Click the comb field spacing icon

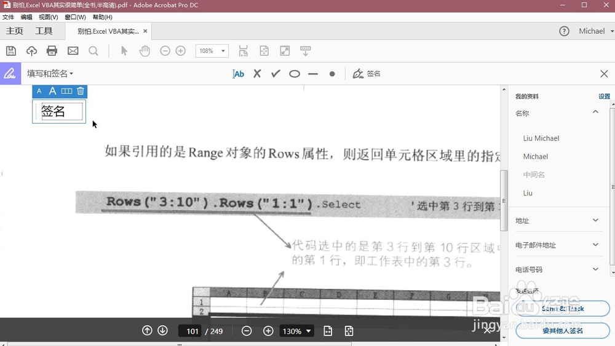tap(66, 91)
